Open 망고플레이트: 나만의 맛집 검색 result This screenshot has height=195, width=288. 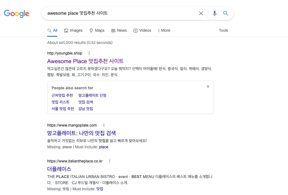(81, 133)
